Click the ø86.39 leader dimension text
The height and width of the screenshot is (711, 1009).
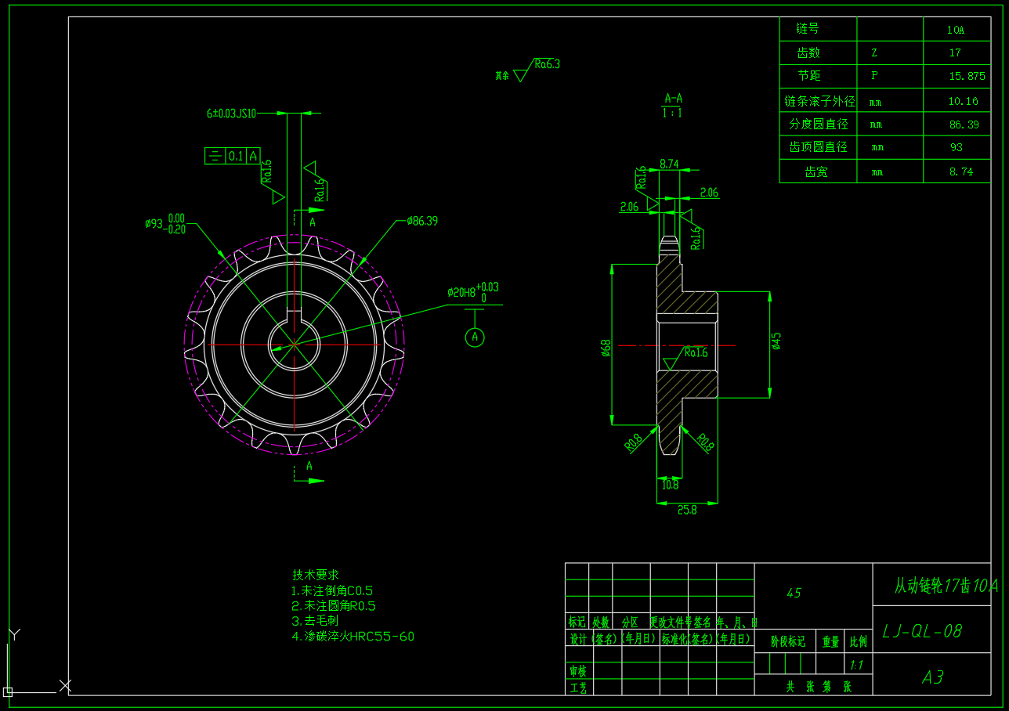422,221
